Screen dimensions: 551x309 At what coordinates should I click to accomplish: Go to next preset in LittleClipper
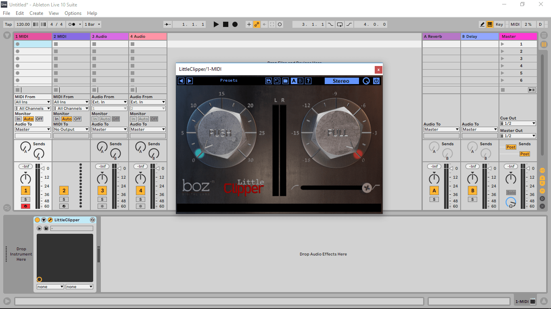pyautogui.click(x=190, y=81)
